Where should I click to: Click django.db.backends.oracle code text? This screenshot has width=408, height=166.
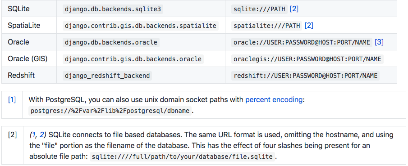111,42
